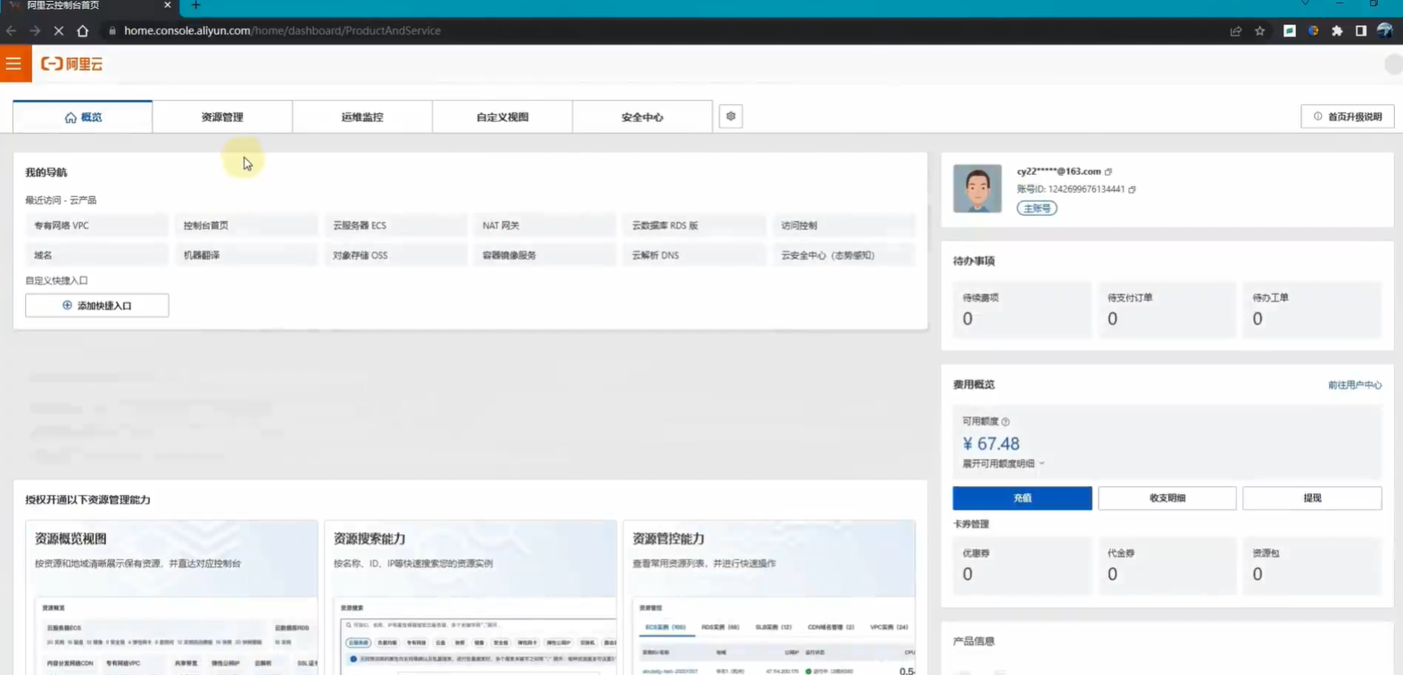Click the 资源搜索能力 card
The width and height of the screenshot is (1403, 675).
[x=470, y=597]
